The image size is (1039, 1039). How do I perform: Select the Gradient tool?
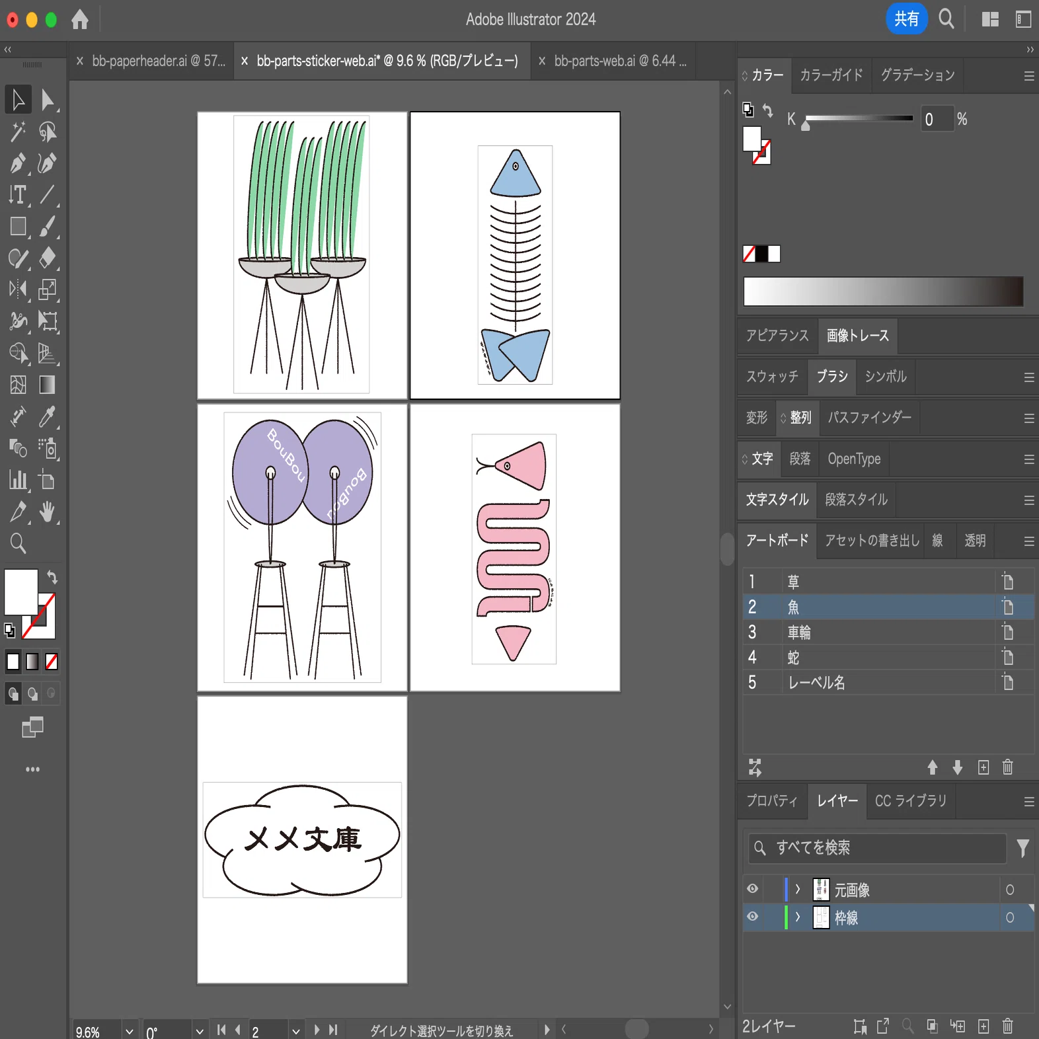(x=47, y=385)
